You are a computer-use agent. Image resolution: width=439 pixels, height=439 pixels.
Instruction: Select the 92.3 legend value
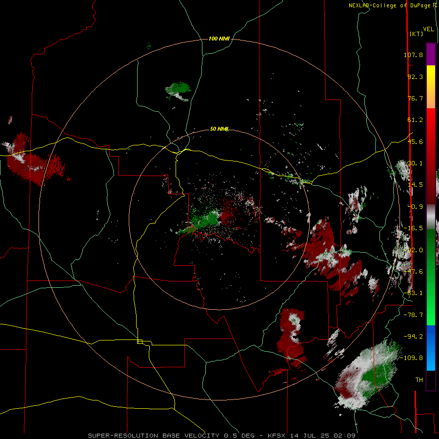click(x=415, y=77)
